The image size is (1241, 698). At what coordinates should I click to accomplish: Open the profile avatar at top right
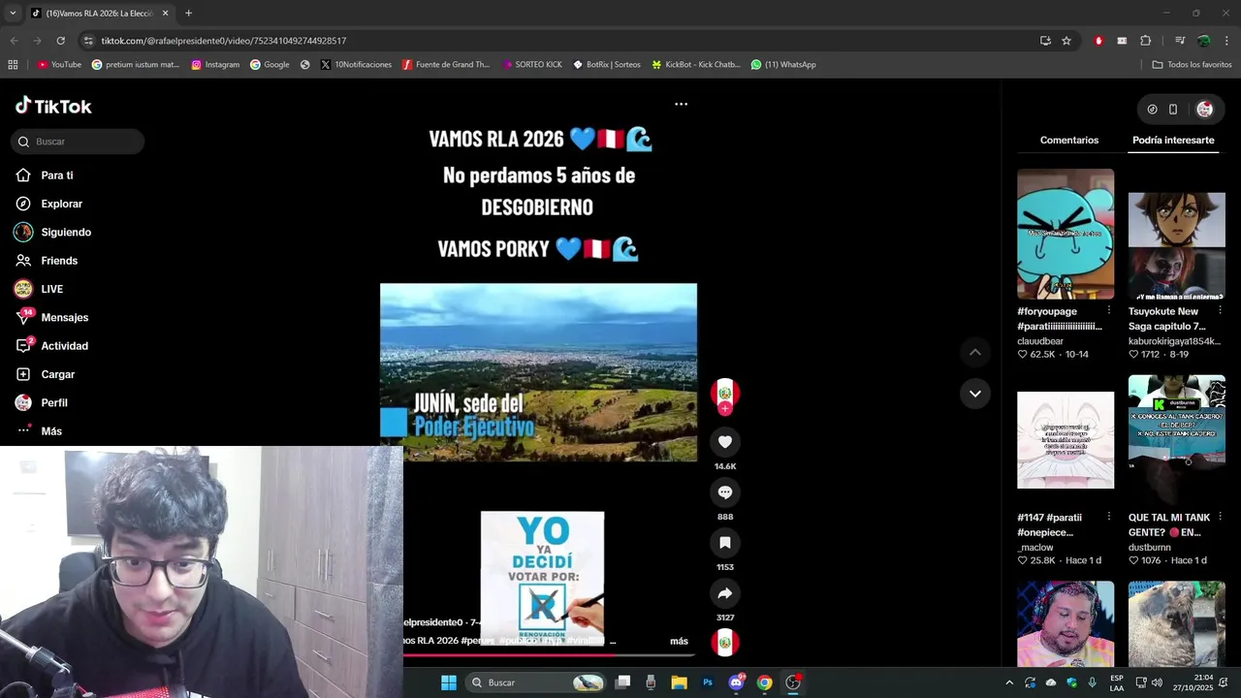[x=1204, y=110]
